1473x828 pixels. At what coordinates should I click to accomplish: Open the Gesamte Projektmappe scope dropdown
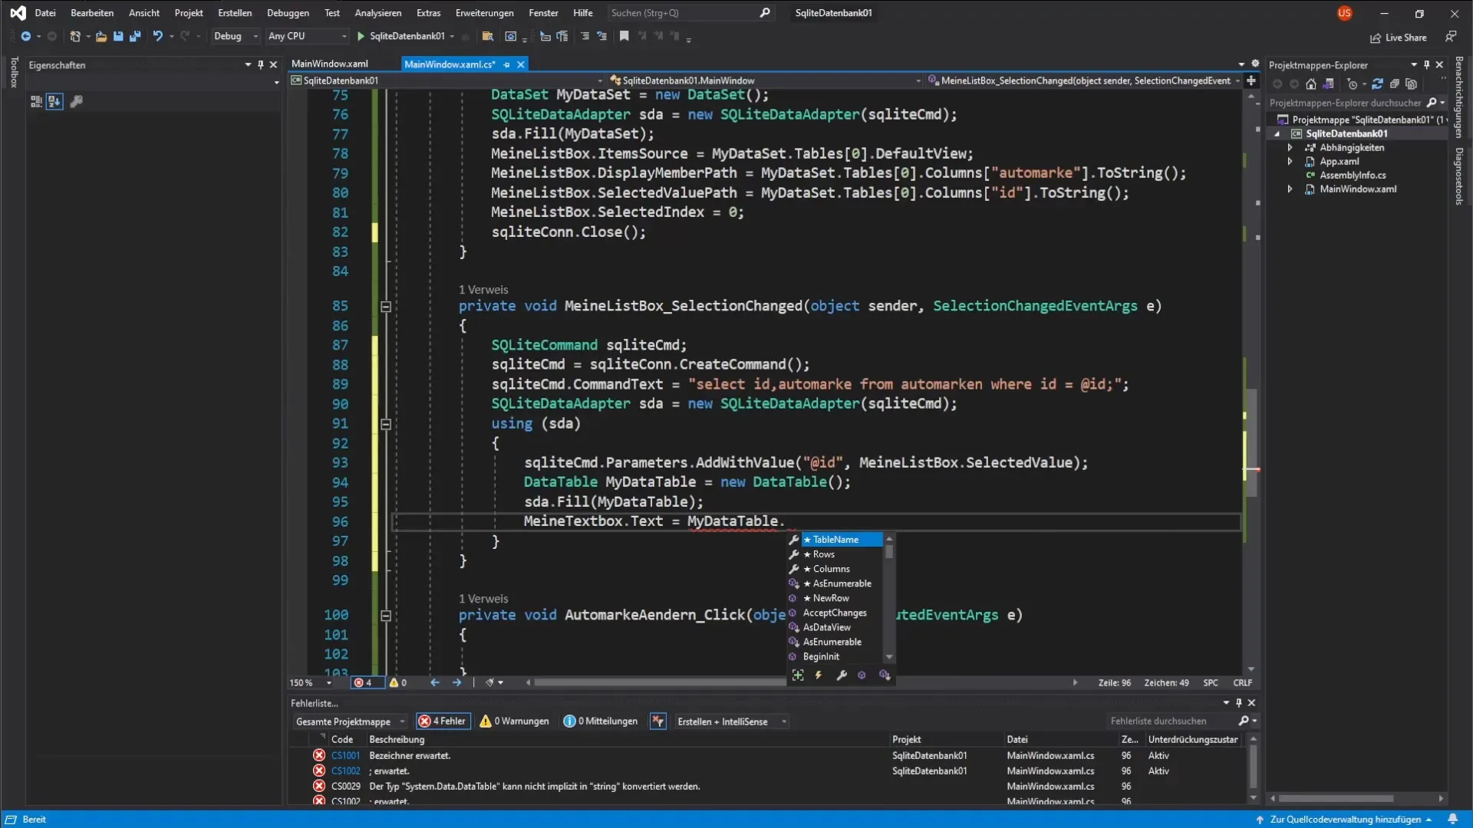click(x=350, y=721)
